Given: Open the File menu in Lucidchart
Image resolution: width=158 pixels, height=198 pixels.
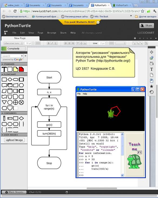Looking at the screenshot, I should pyautogui.click(x=14, y=33).
